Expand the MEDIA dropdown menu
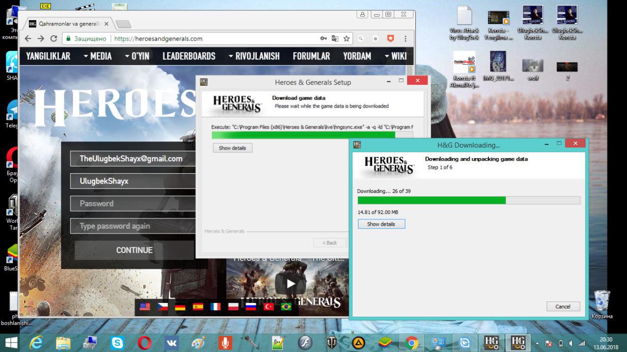This screenshot has width=627, height=352. 97,56
